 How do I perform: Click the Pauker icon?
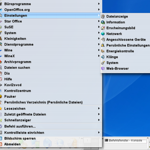point(1,96)
